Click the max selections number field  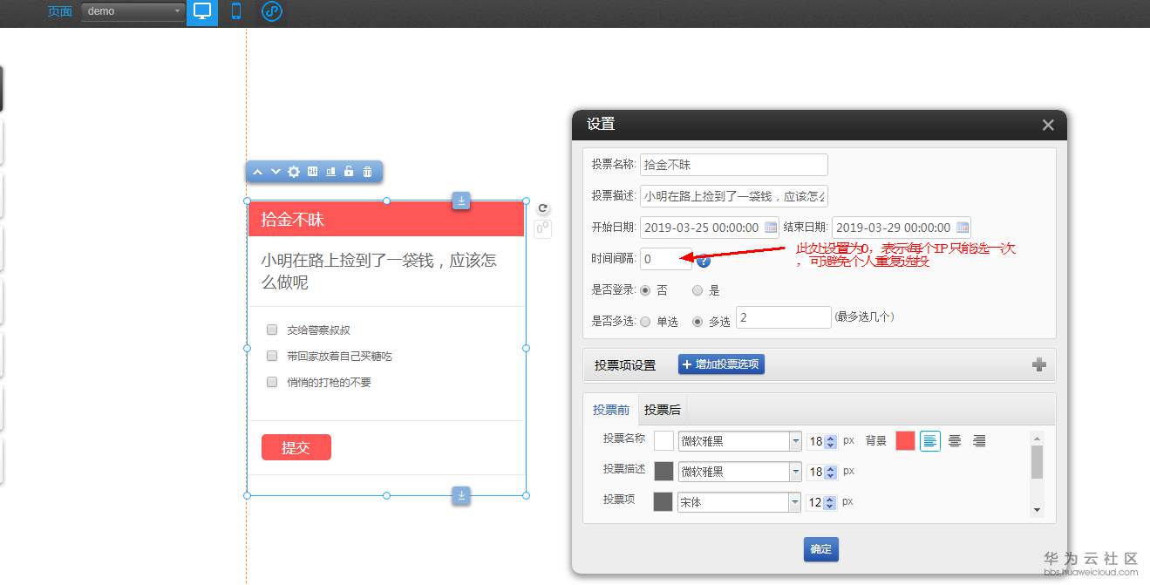[784, 317]
